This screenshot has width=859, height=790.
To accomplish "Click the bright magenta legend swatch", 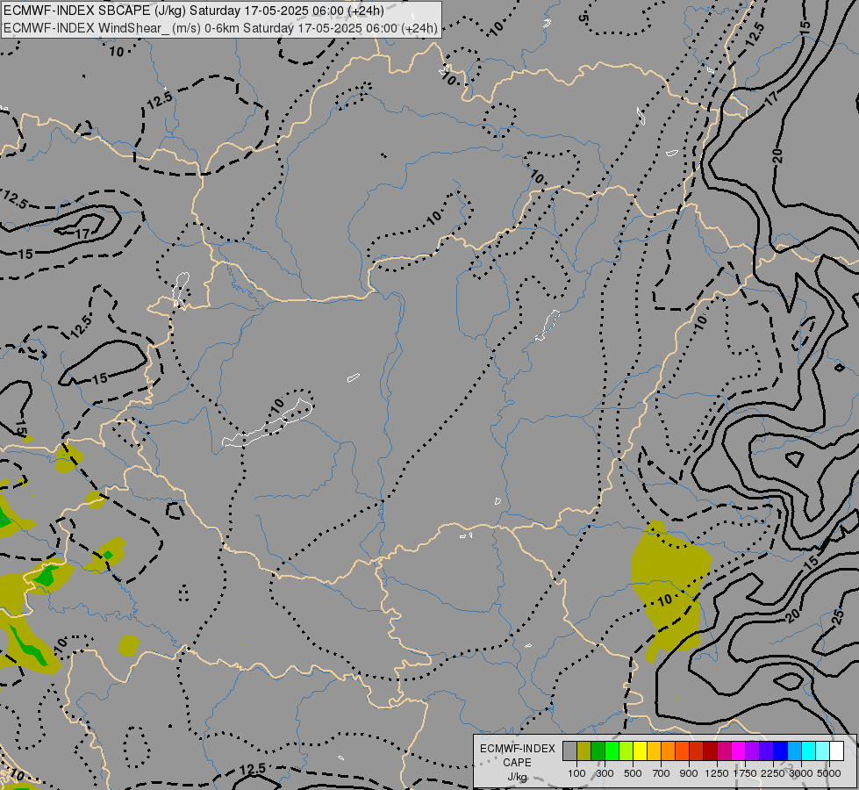I will click(738, 751).
